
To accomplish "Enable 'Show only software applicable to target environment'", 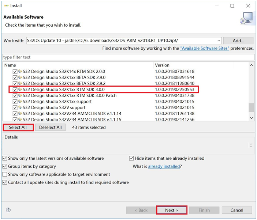I will (x=5, y=174).
